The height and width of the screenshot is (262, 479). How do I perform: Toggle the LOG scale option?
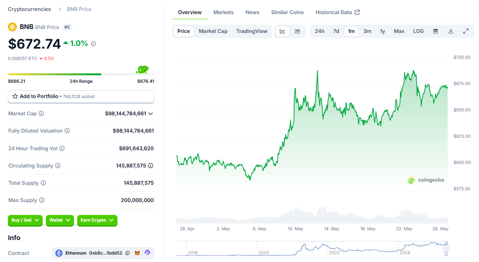point(418,31)
